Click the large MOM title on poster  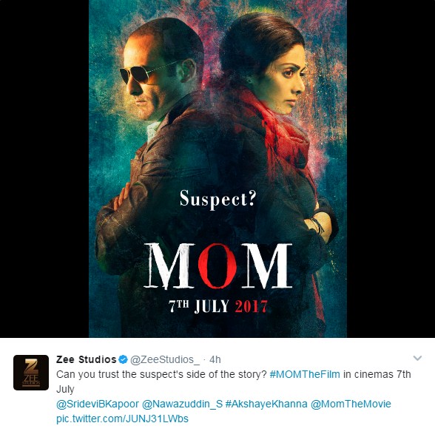(217, 266)
